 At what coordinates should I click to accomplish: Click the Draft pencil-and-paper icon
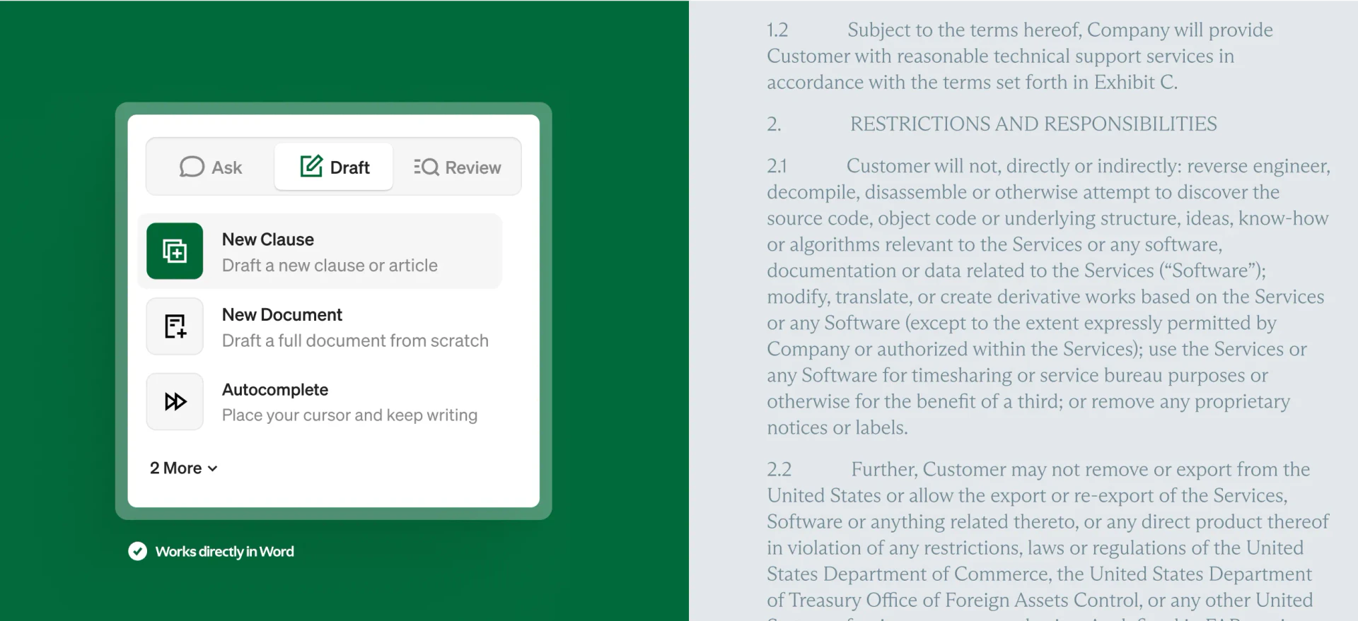pyautogui.click(x=311, y=166)
